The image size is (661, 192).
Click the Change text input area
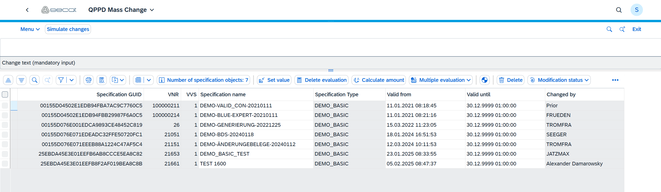coord(330,47)
